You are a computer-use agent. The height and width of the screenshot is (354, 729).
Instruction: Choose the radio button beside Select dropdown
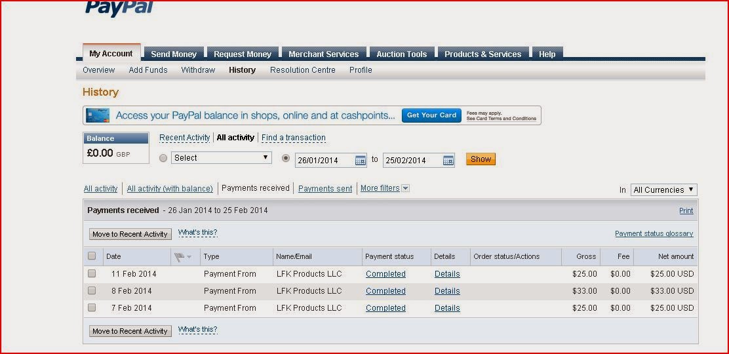[x=163, y=158]
